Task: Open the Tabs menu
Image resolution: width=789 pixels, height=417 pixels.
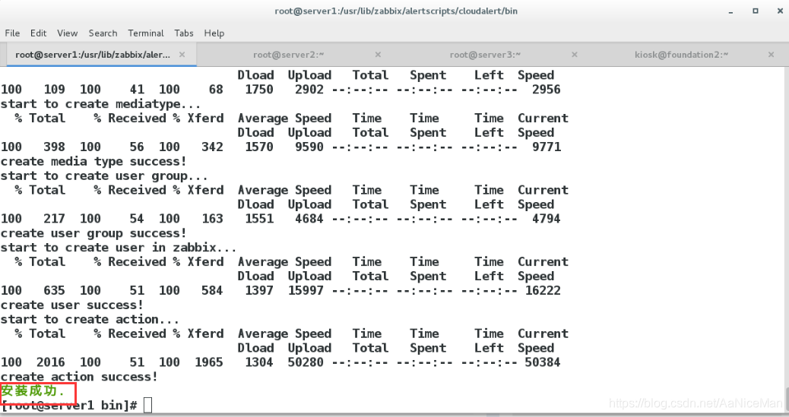Action: (184, 33)
